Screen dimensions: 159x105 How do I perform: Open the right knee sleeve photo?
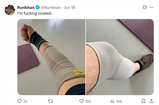click(x=120, y=57)
